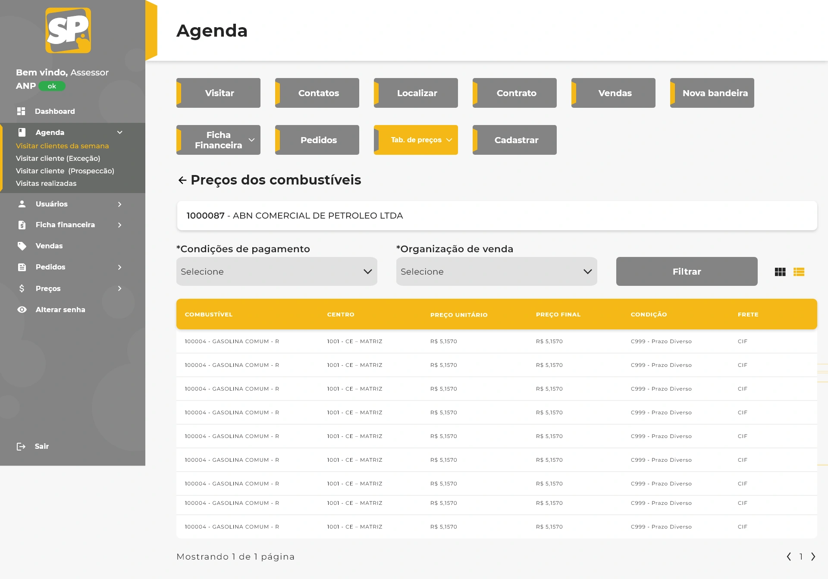Click the Usuários person icon
Screen dimensions: 828x579
point(22,204)
